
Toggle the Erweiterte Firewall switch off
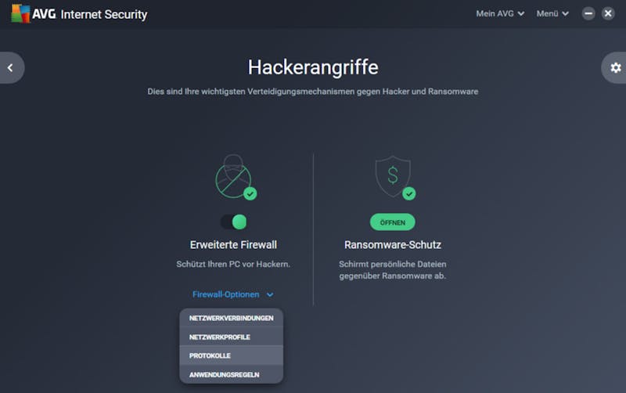[x=233, y=222]
